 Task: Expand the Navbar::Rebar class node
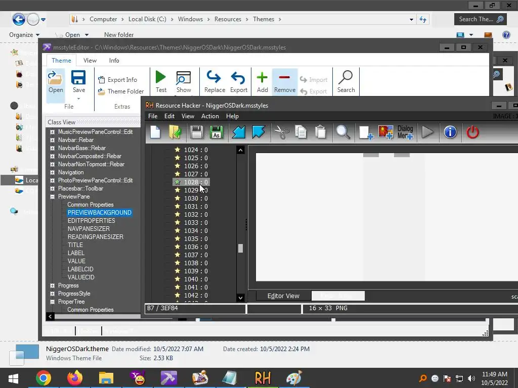(52, 140)
